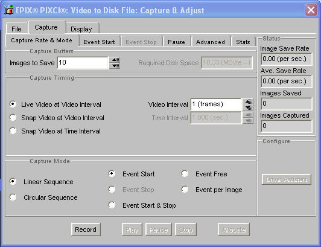Select Snap Video at Video Interval option
Screen dimensions: 321x247
pyautogui.click(x=13, y=118)
